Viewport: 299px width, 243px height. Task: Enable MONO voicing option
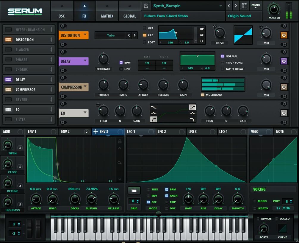255,201
